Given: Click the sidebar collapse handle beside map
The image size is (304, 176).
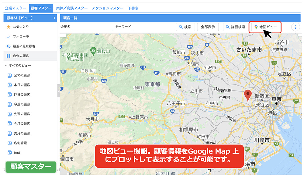Looking at the screenshot, I should (x=58, y=91).
